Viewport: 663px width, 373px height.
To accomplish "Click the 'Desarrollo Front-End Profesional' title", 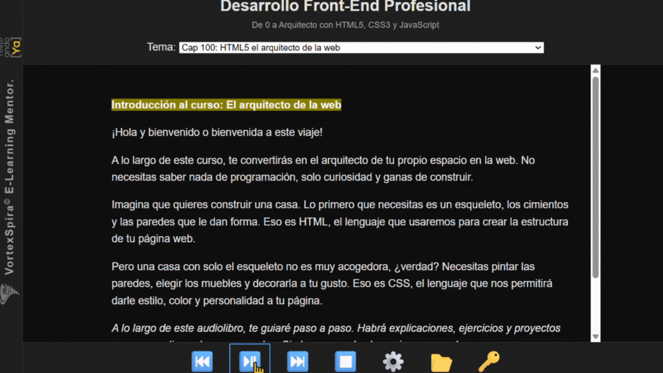I will (345, 7).
